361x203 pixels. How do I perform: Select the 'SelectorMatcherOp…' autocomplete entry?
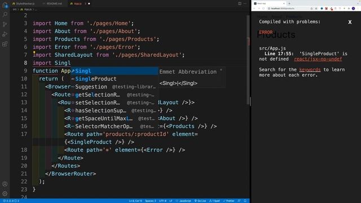(x=114, y=126)
